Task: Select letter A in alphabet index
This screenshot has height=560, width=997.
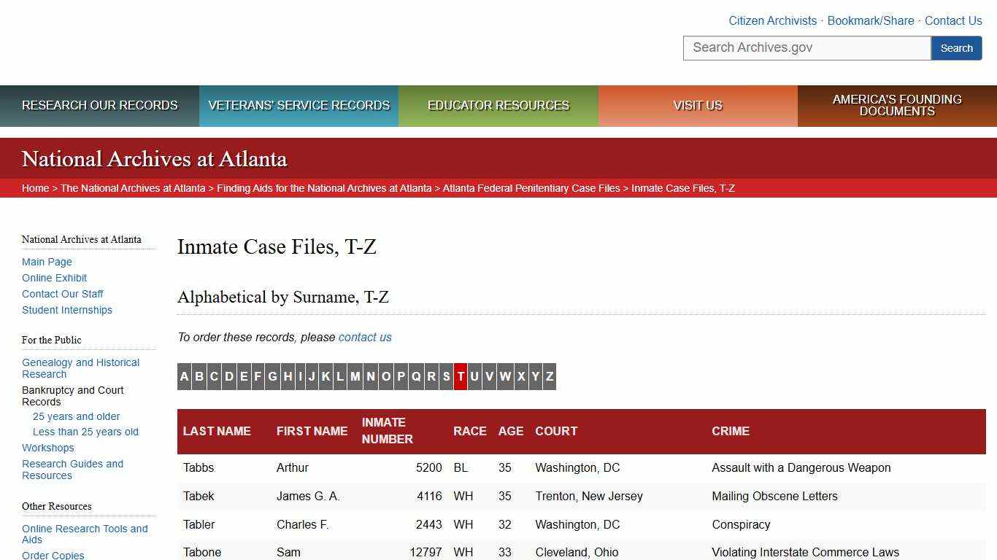Action: [x=185, y=376]
